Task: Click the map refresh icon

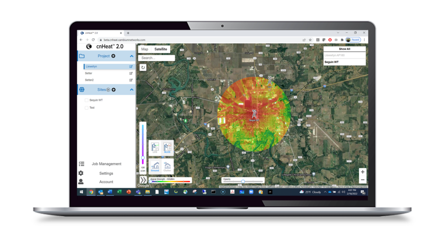Action: [143, 68]
